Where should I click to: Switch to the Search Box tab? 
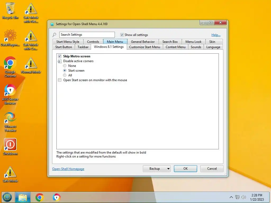(170, 41)
